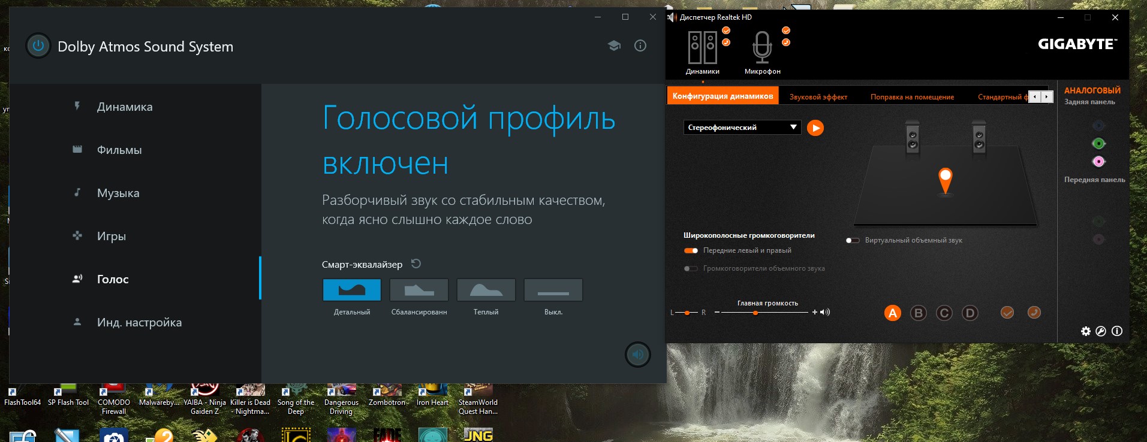
Task: Set Динамики as default device checkmark
Action: [726, 31]
